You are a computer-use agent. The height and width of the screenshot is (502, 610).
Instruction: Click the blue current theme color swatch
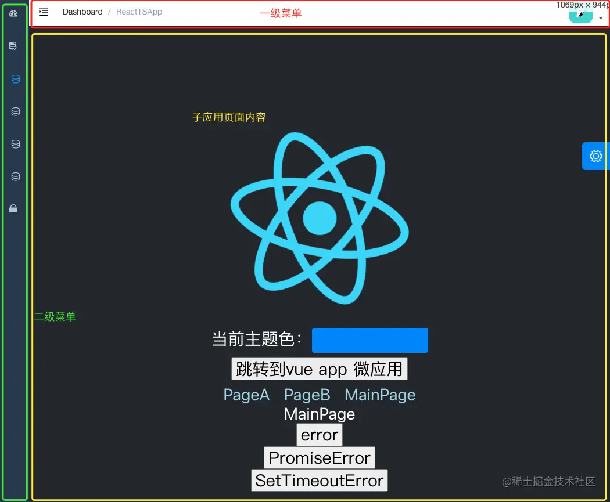[x=370, y=340]
